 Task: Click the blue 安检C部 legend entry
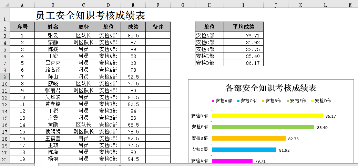pos(246,101)
